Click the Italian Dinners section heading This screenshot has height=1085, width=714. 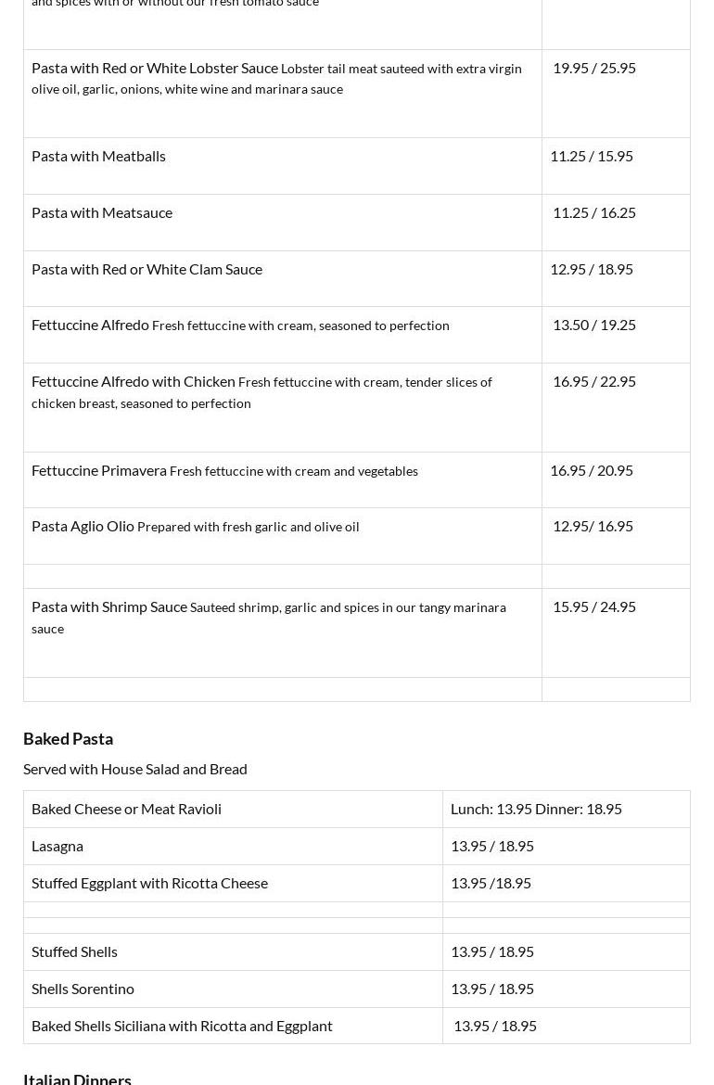[x=77, y=1079]
